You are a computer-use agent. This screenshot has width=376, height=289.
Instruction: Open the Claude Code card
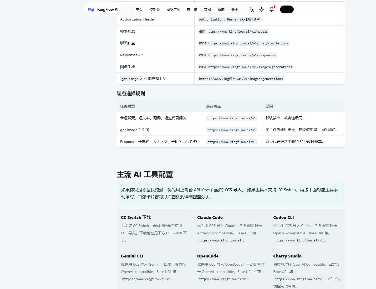click(231, 229)
